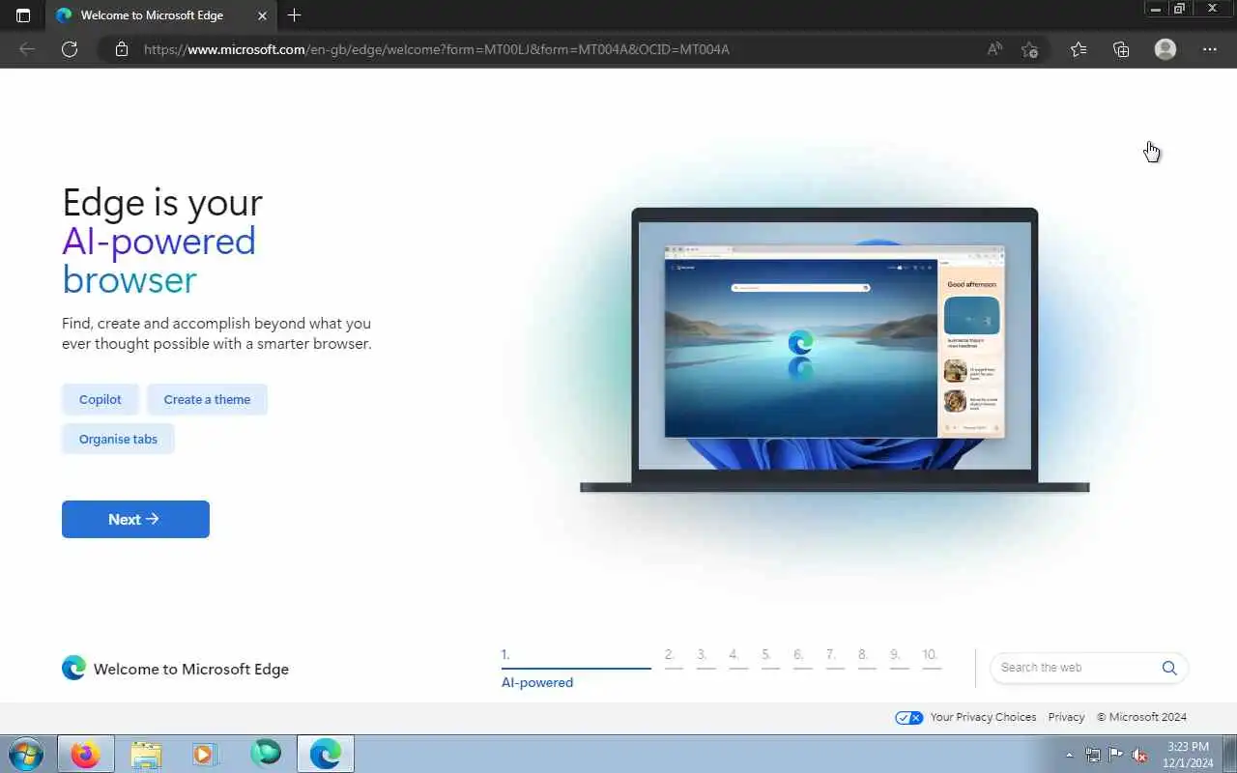Screen dimensions: 1237x773
Task: Select step 1 AI-powered
Action: coord(576,669)
